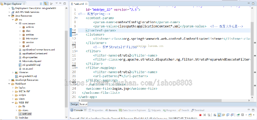257x120 pixels.
Task: Collapse the context-param fold at line 7
Action: click(77, 18)
